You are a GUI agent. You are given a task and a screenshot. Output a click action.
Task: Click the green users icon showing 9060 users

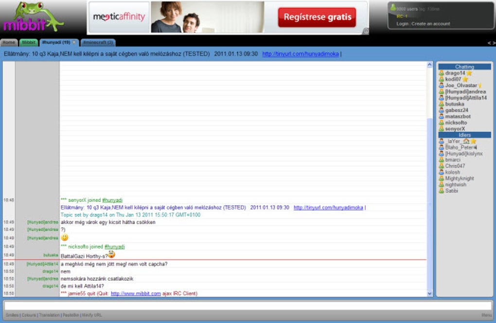coord(394,6)
